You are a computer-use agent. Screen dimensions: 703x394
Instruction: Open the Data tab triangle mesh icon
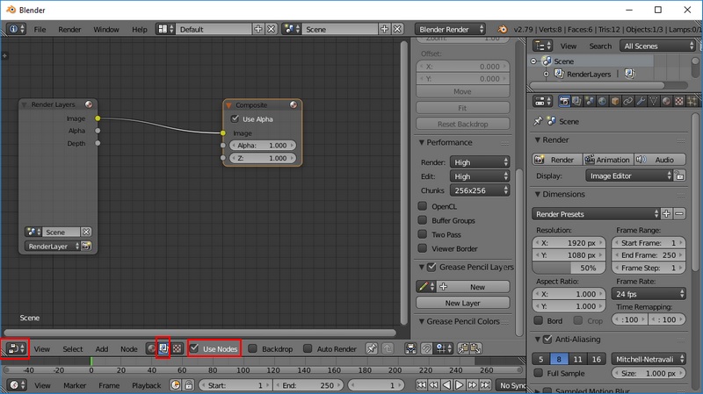coord(654,102)
